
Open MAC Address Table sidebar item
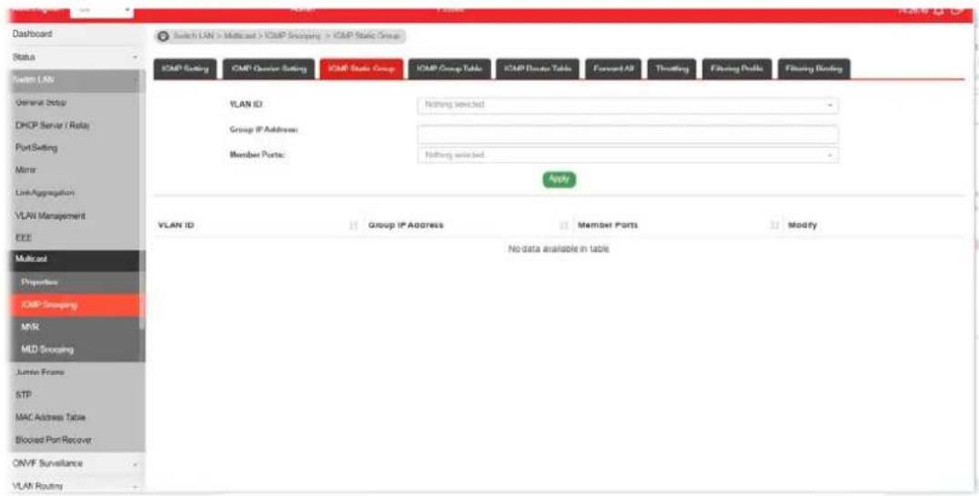(75, 418)
